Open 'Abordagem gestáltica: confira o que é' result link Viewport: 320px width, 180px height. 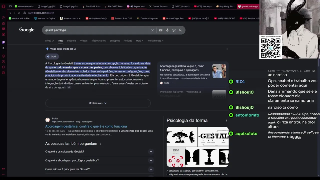(x=86, y=126)
